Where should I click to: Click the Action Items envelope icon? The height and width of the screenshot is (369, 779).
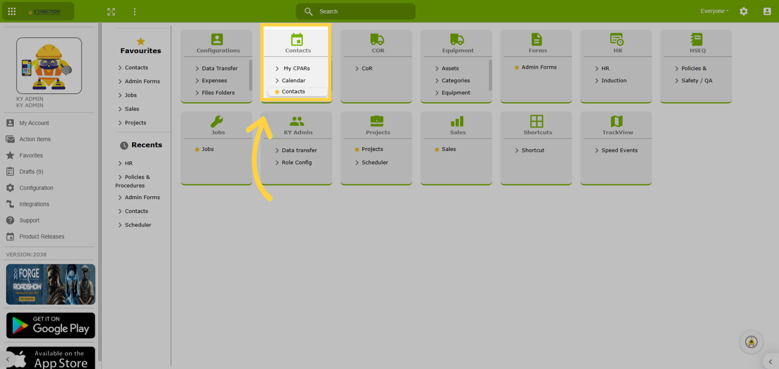(10, 139)
